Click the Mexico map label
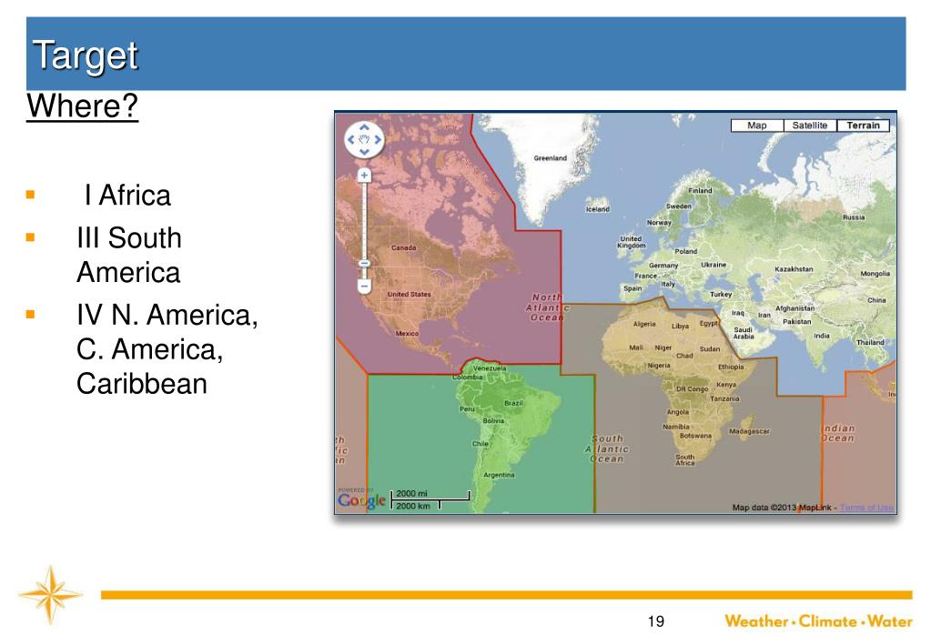931x644 pixels. point(408,334)
